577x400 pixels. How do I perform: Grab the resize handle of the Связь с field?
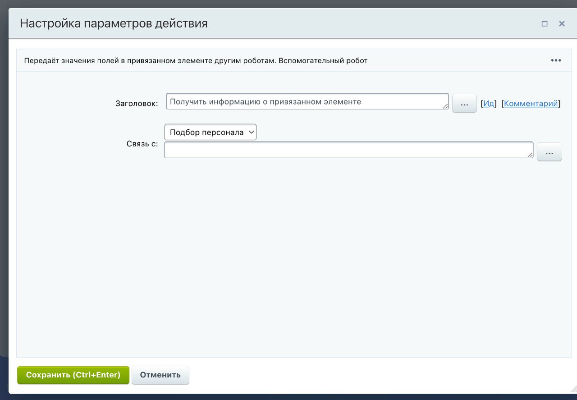[530, 155]
